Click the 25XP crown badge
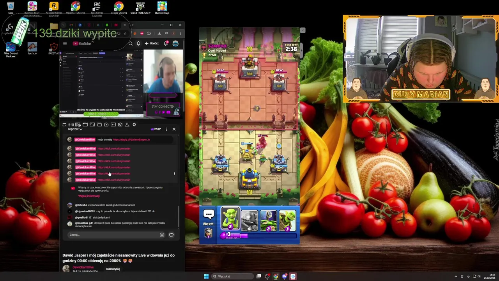This screenshot has height=281, width=499. click(156, 129)
